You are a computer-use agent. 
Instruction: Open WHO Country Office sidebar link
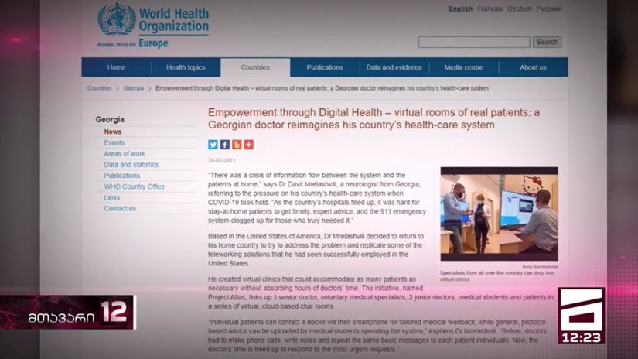[135, 186]
